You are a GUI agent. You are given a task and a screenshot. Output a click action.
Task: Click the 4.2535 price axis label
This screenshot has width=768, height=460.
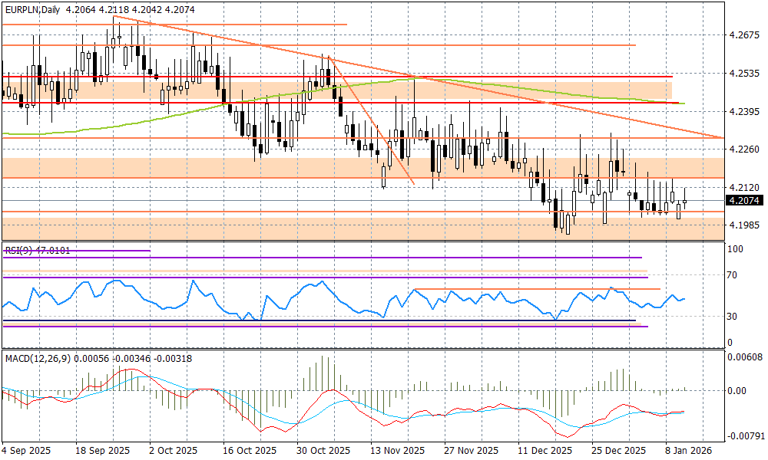[x=743, y=74]
